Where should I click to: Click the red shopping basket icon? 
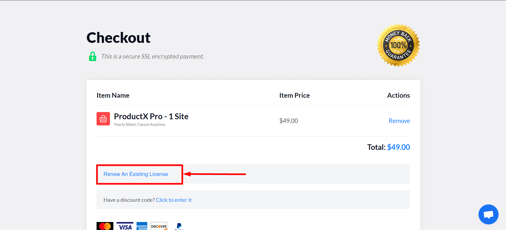pyautogui.click(x=103, y=119)
